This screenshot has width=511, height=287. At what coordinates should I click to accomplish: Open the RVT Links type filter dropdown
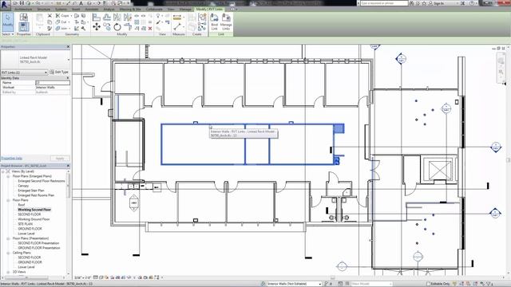(x=24, y=73)
